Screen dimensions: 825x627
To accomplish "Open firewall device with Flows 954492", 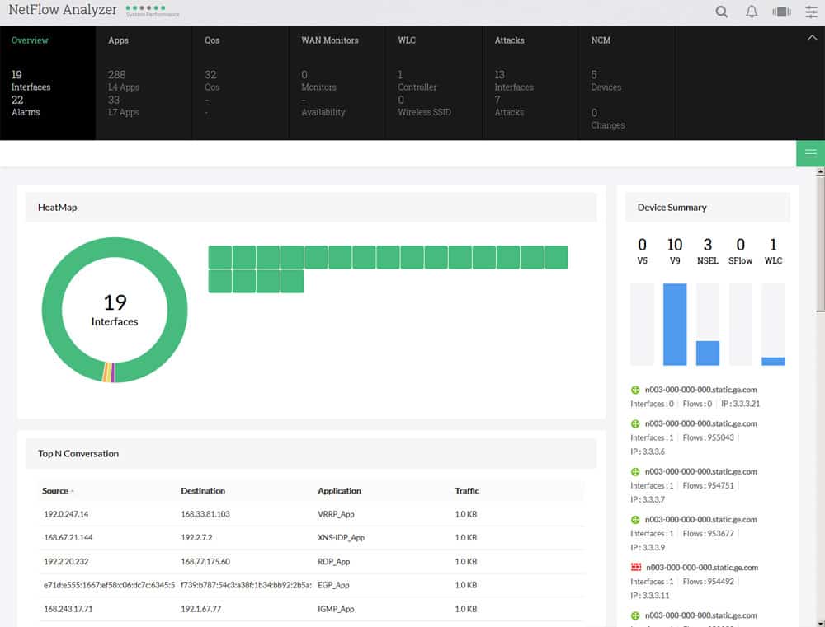I will 702,568.
